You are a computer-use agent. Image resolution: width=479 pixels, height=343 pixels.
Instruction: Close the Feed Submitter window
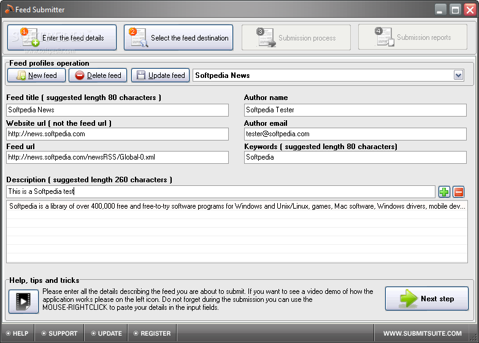coord(470,10)
